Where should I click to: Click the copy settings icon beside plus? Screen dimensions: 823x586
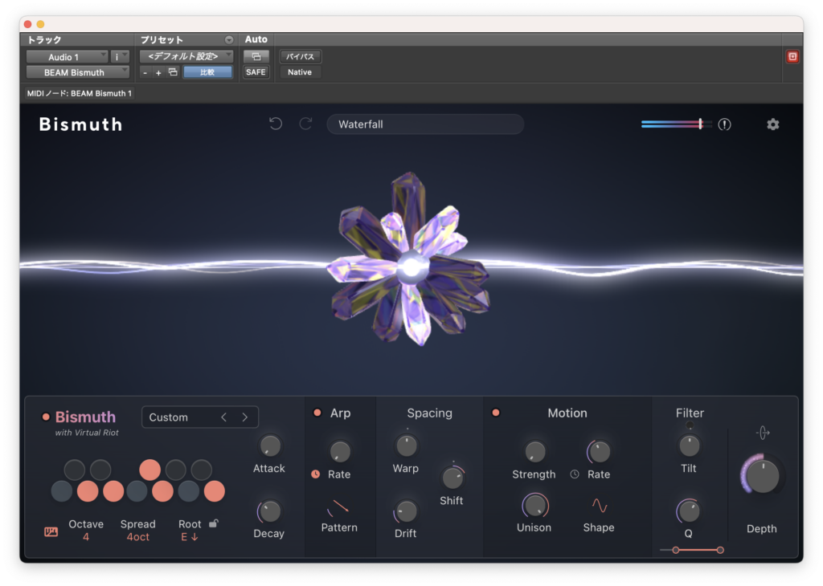[173, 72]
